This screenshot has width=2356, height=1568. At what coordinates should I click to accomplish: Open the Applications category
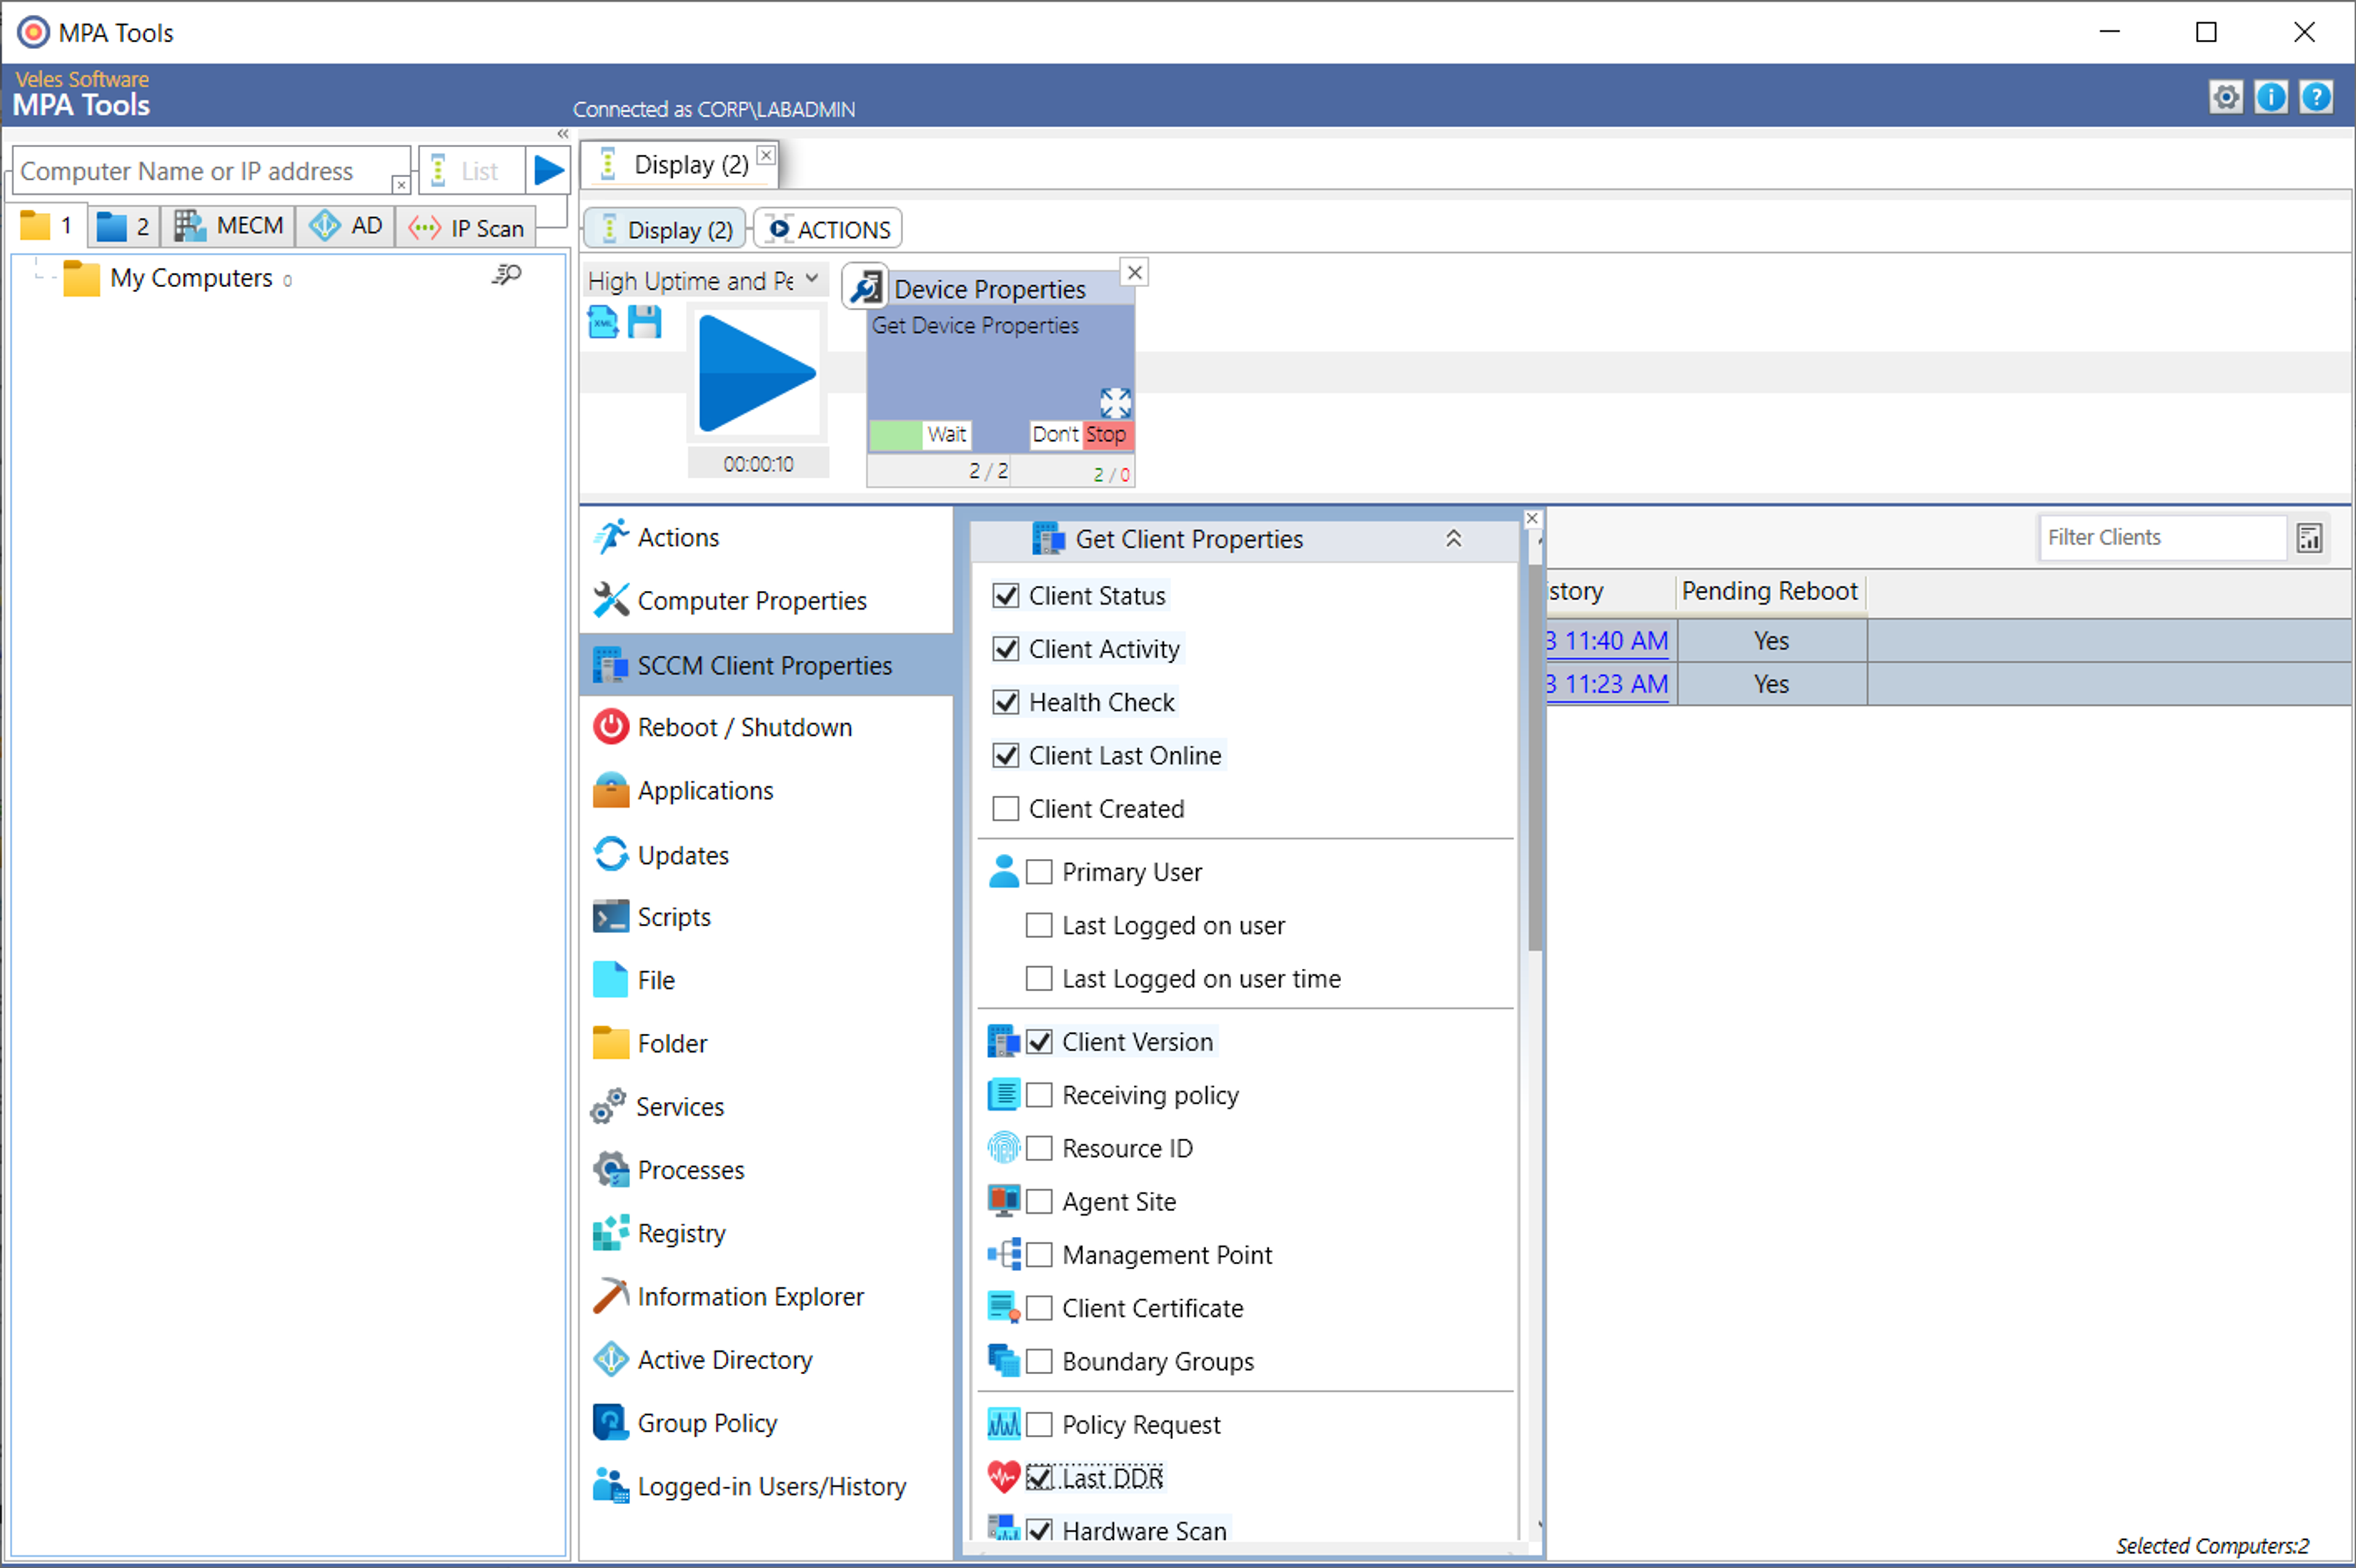click(x=766, y=790)
